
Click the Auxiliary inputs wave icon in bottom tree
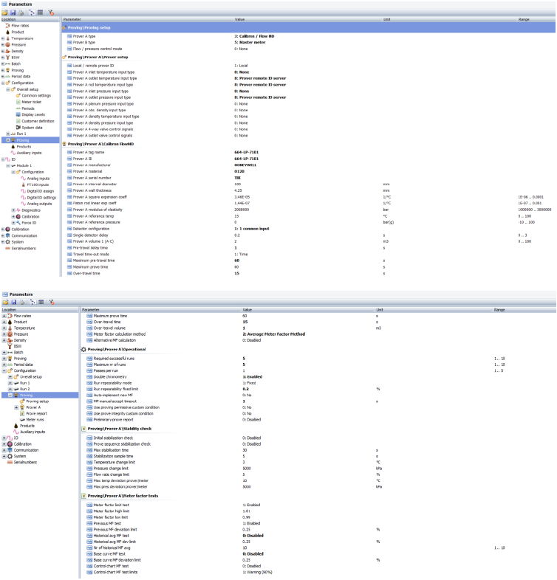click(x=16, y=432)
